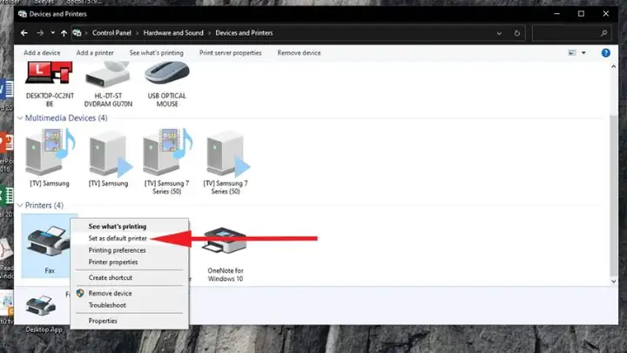The width and height of the screenshot is (627, 353).
Task: Choose See what's printing in context menu
Action: click(x=118, y=227)
